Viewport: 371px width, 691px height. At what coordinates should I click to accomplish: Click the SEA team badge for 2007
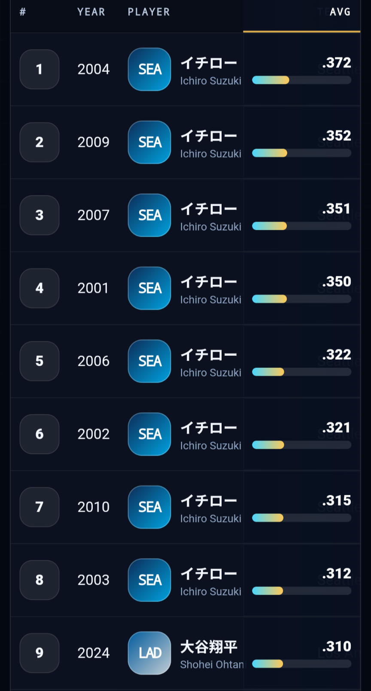(x=149, y=215)
